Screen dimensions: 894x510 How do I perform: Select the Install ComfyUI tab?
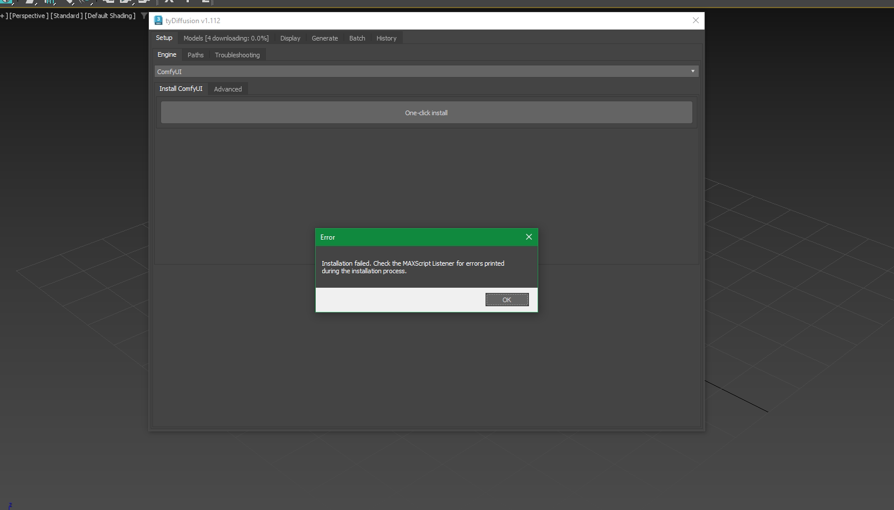tap(181, 89)
